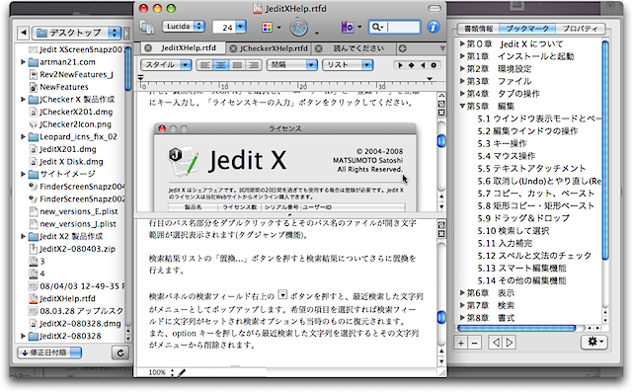Viewport: 632px width, 392px height.
Task: Click the gear action menu in bookmark panel
Action: (x=594, y=342)
